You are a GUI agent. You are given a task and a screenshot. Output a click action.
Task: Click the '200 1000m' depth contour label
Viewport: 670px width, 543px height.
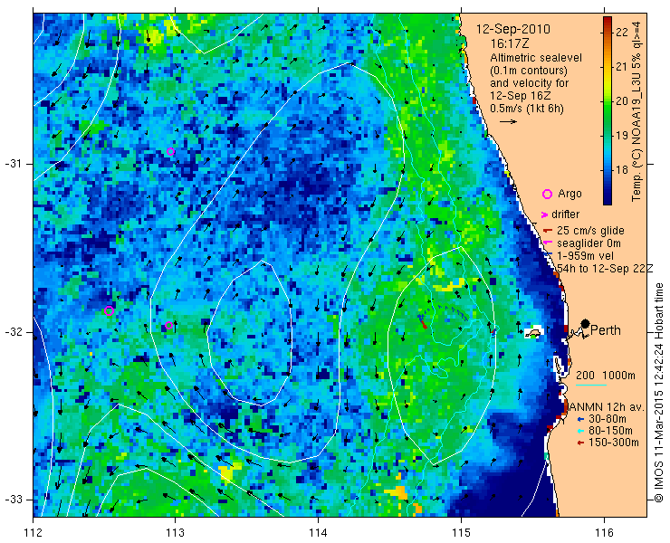click(606, 376)
